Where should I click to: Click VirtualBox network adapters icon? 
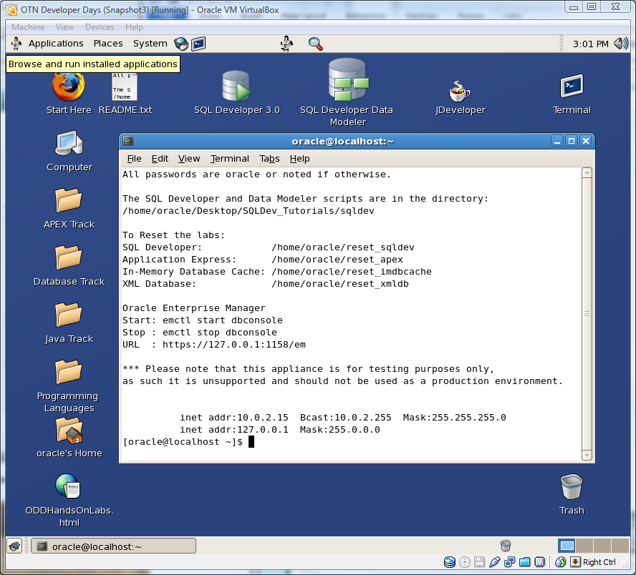[509, 562]
